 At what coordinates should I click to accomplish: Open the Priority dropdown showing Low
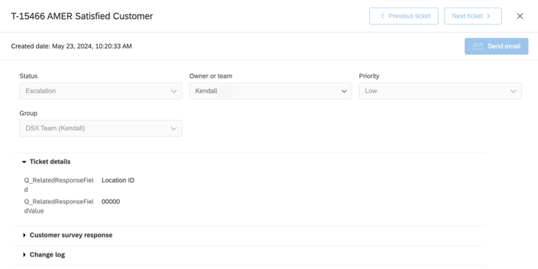pos(440,91)
